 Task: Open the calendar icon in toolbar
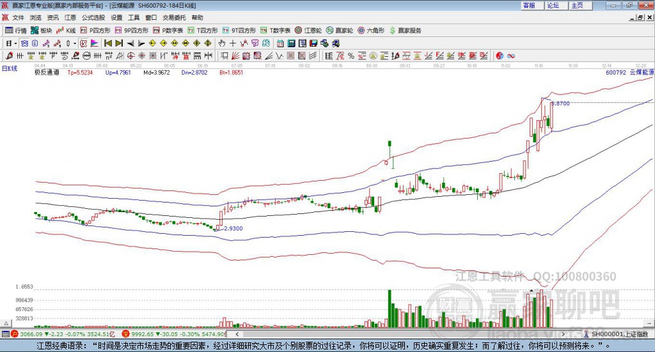pos(280,43)
